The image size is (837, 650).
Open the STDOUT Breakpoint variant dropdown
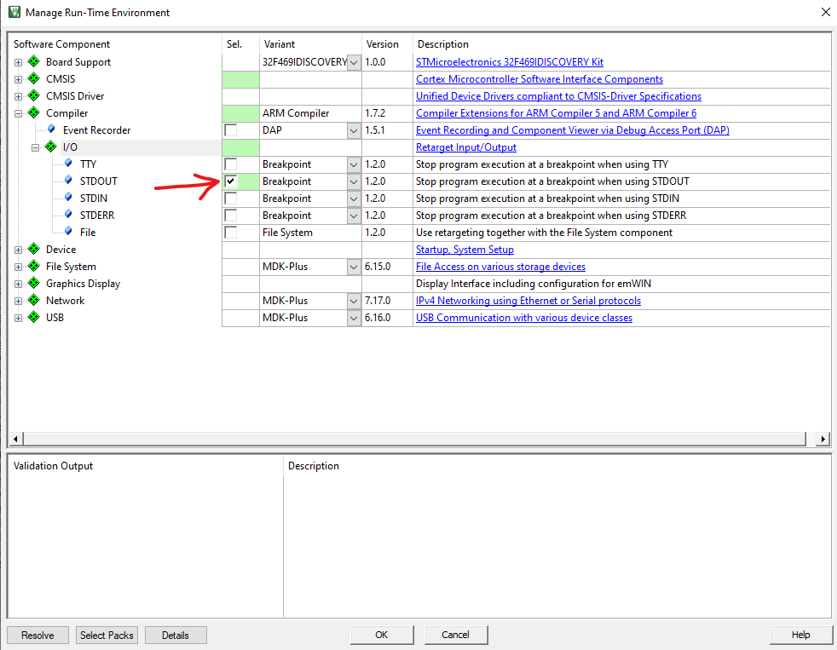[x=354, y=182]
